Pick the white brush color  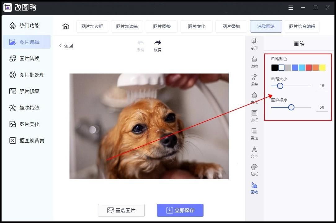click(x=281, y=68)
